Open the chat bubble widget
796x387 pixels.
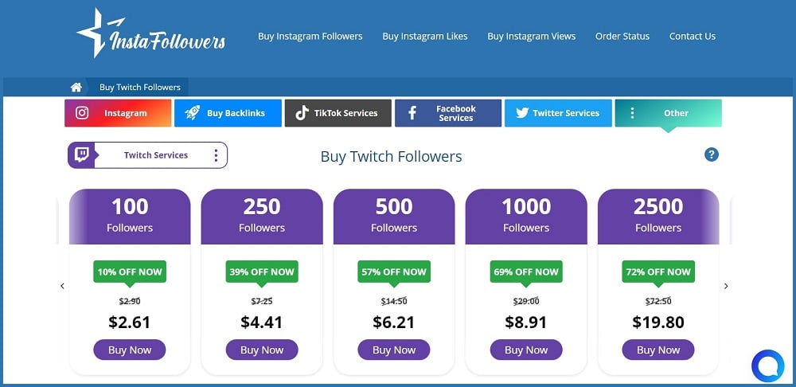click(x=767, y=365)
